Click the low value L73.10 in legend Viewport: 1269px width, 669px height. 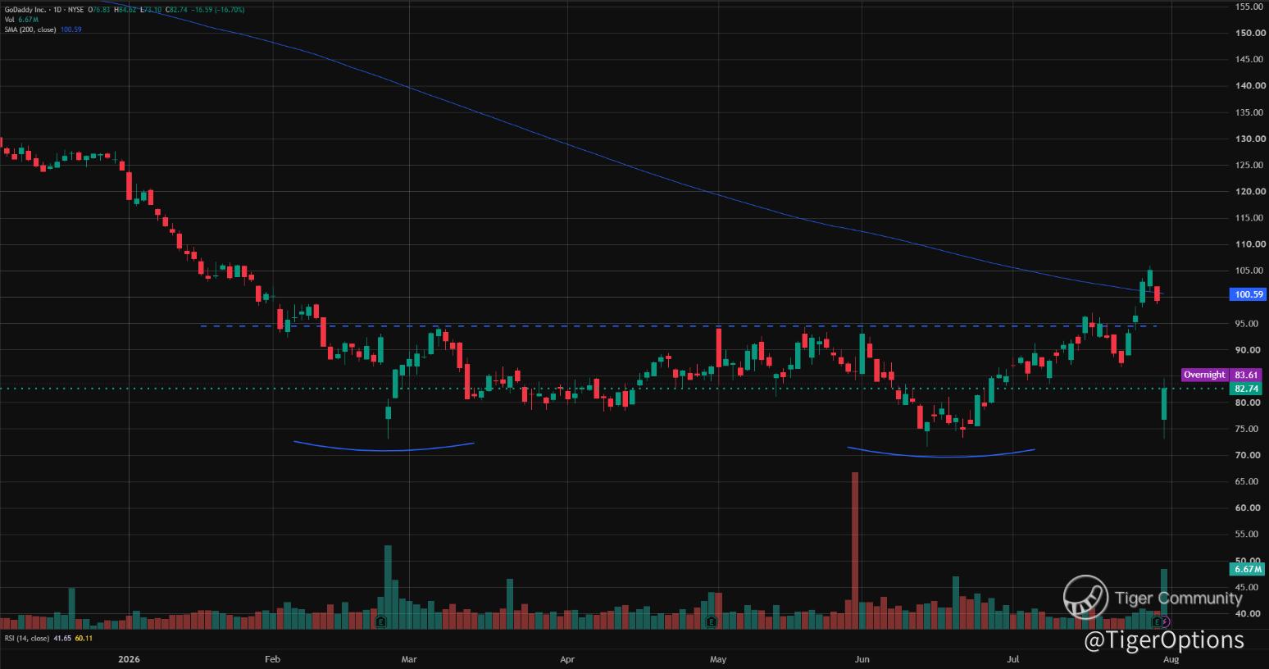point(151,10)
